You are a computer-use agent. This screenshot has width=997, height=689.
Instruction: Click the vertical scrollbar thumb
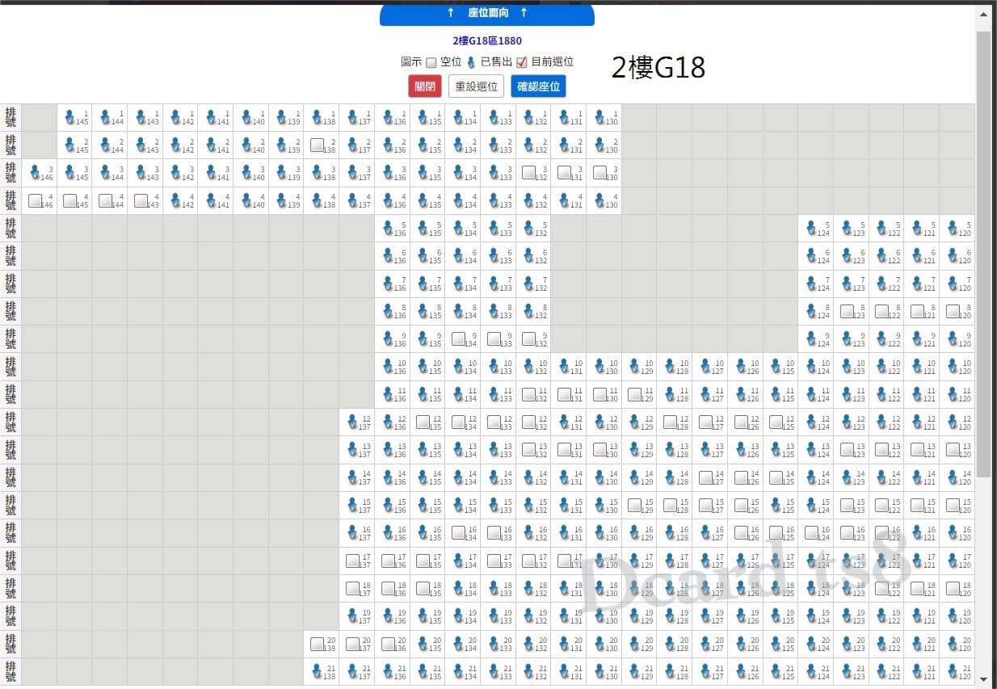(982, 254)
